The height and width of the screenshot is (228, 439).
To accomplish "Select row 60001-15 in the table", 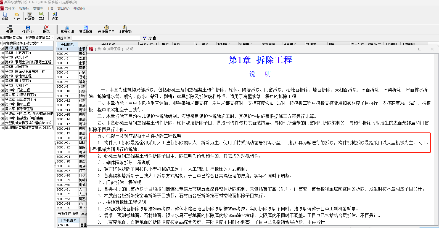I will [x=67, y=115].
